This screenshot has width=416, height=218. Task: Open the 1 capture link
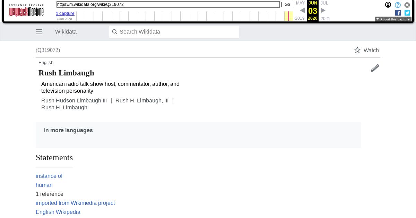pos(65,13)
